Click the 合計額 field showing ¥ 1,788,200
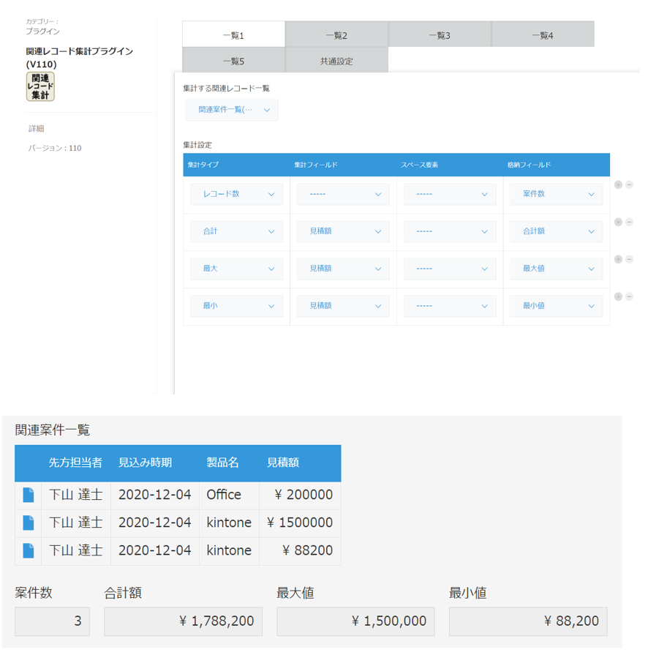Screen dimensions: 648x666 point(183,621)
